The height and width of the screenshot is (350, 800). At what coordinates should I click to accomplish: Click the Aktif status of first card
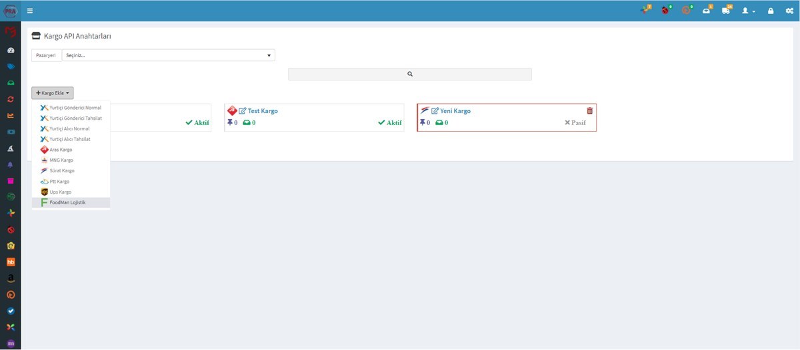197,122
